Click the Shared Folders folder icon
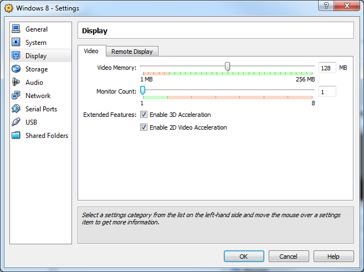Screen dimensions: 364x272 16,136
